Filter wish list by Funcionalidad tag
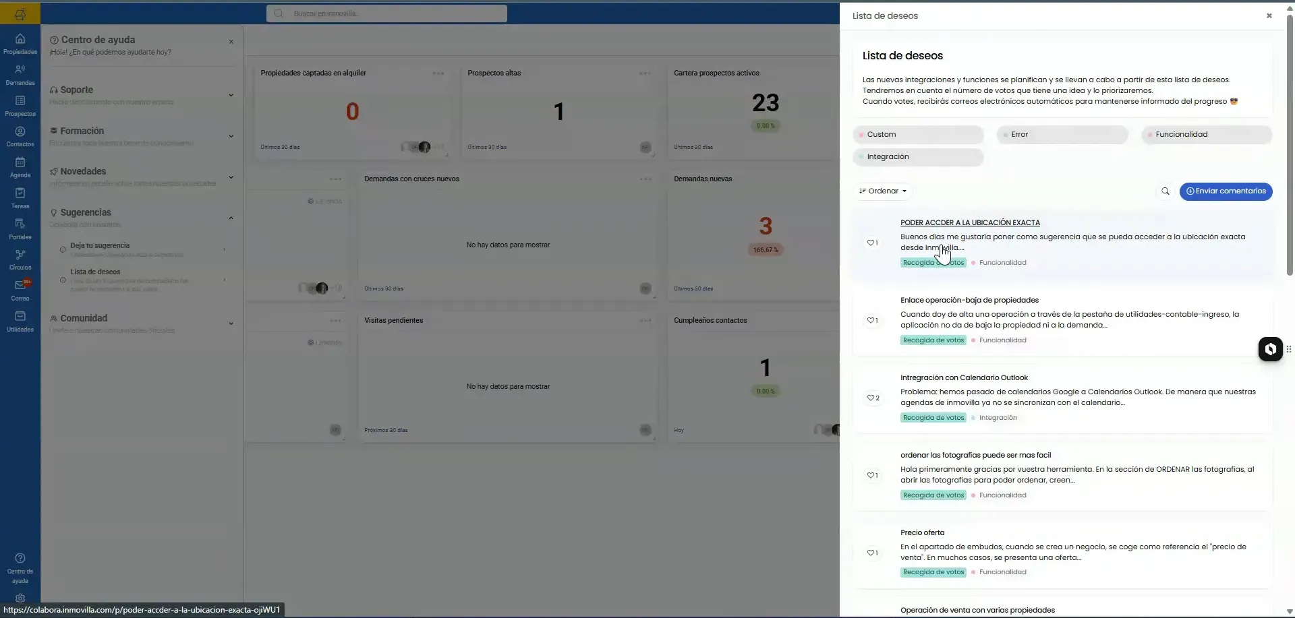Screen dimensions: 1295x618 click(1206, 135)
